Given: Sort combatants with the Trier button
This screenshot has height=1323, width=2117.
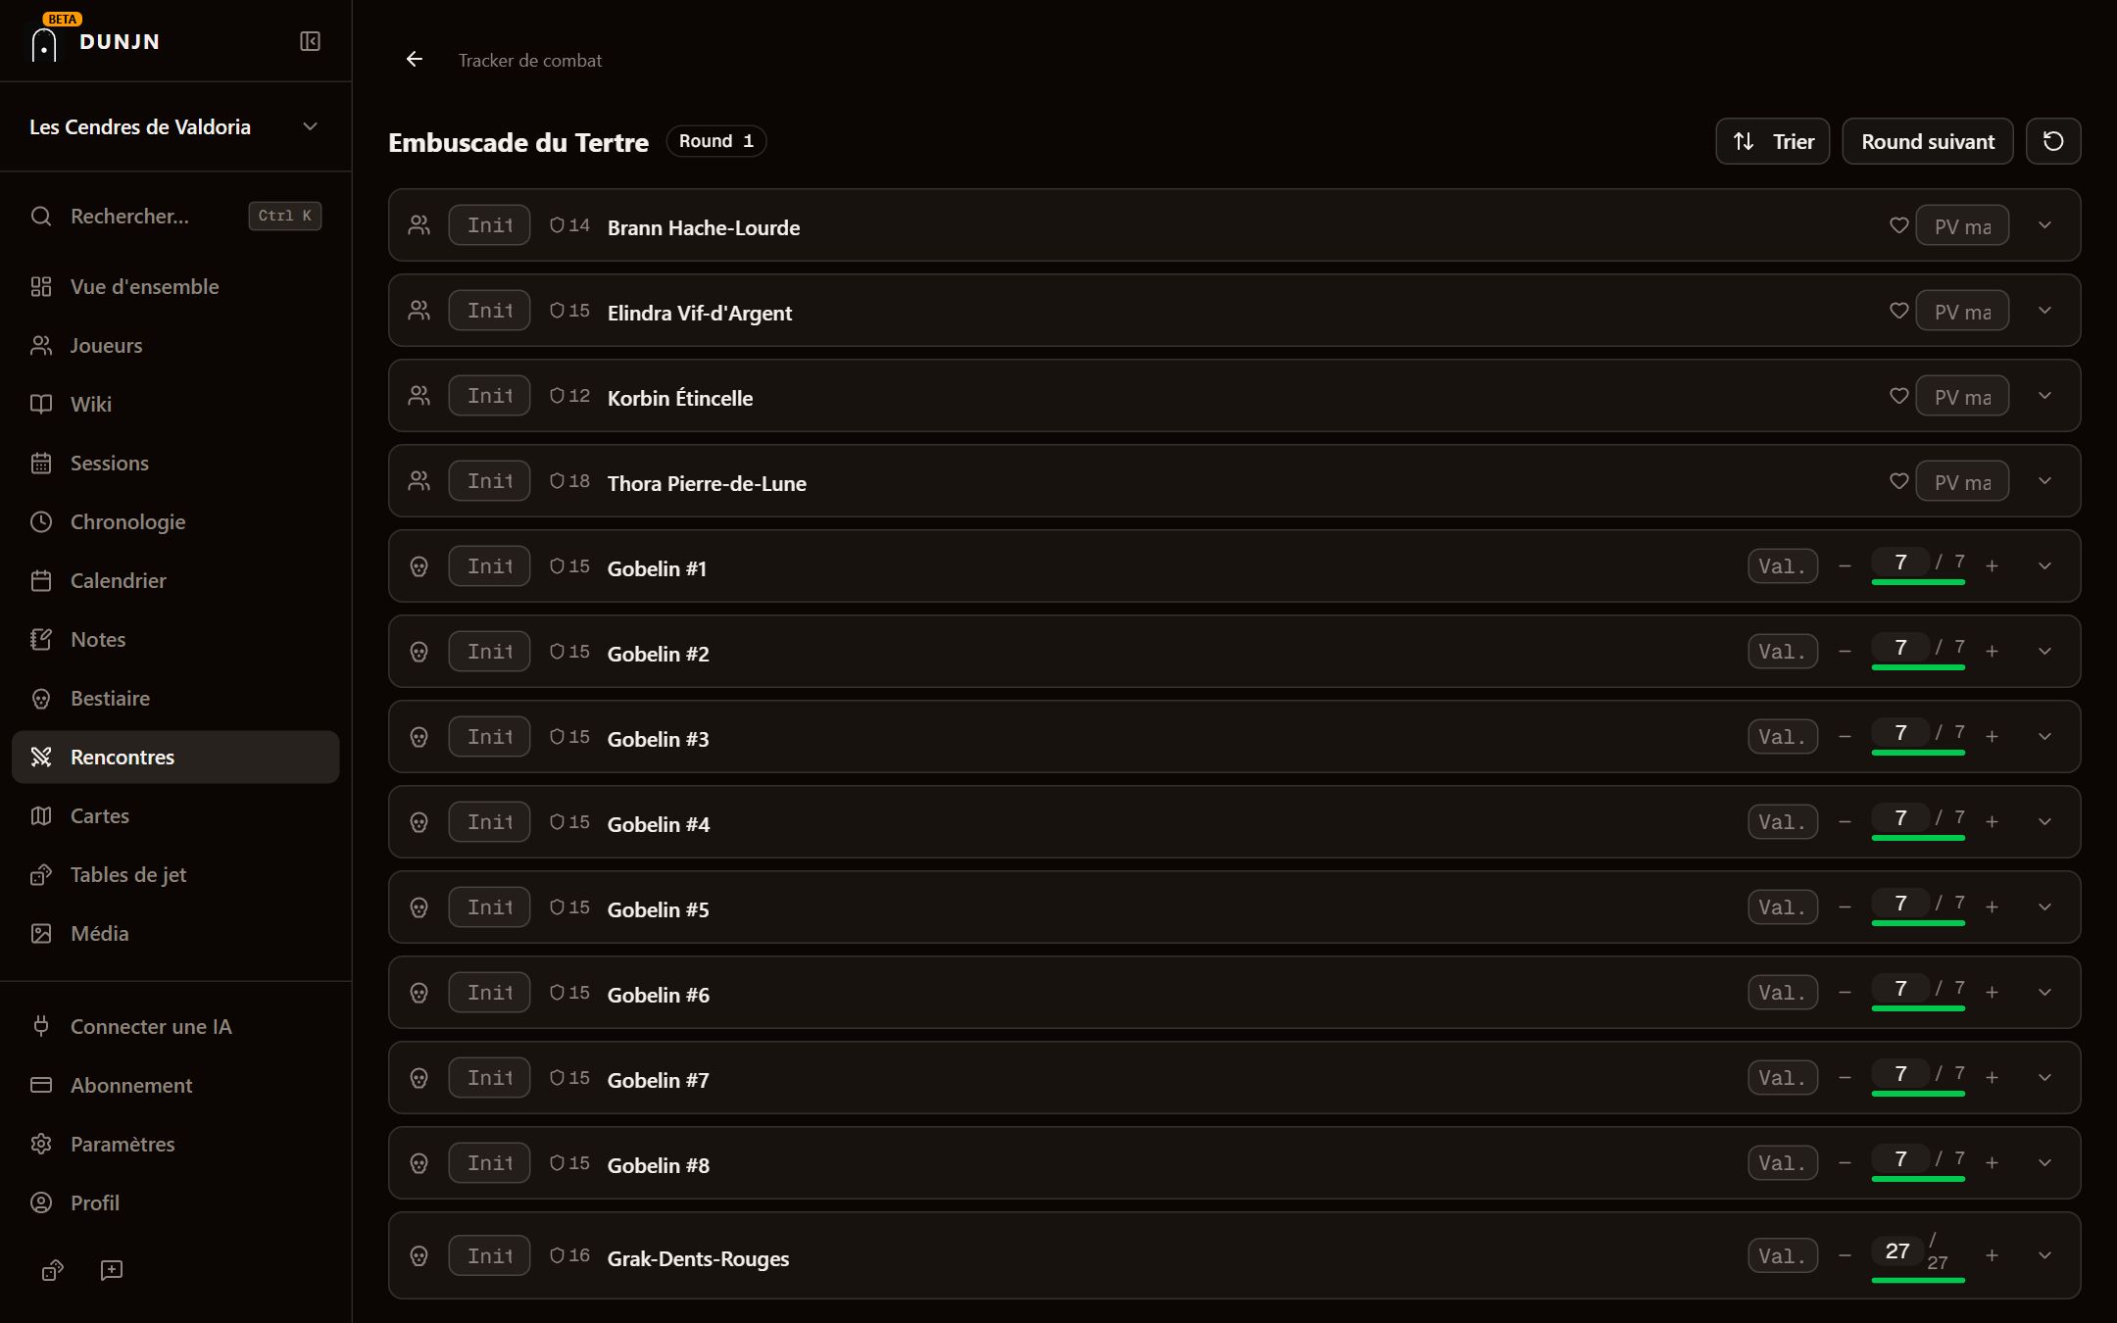Looking at the screenshot, I should point(1772,141).
